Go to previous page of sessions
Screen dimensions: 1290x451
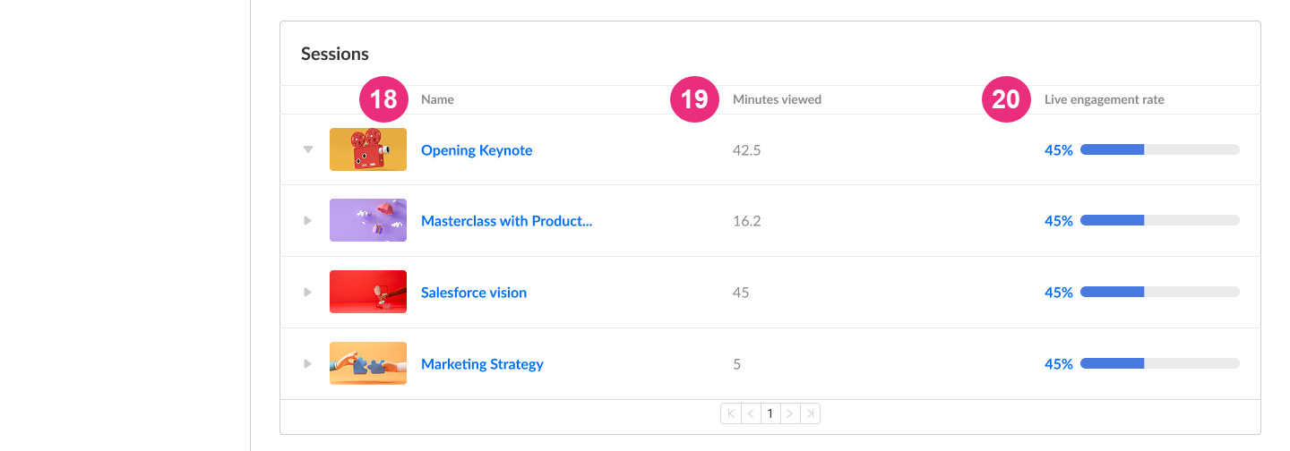point(751,413)
